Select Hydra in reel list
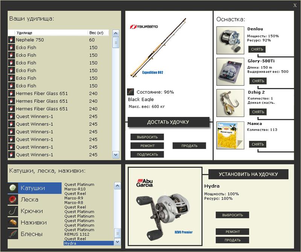This screenshot has width=301, height=252. click(x=89, y=243)
